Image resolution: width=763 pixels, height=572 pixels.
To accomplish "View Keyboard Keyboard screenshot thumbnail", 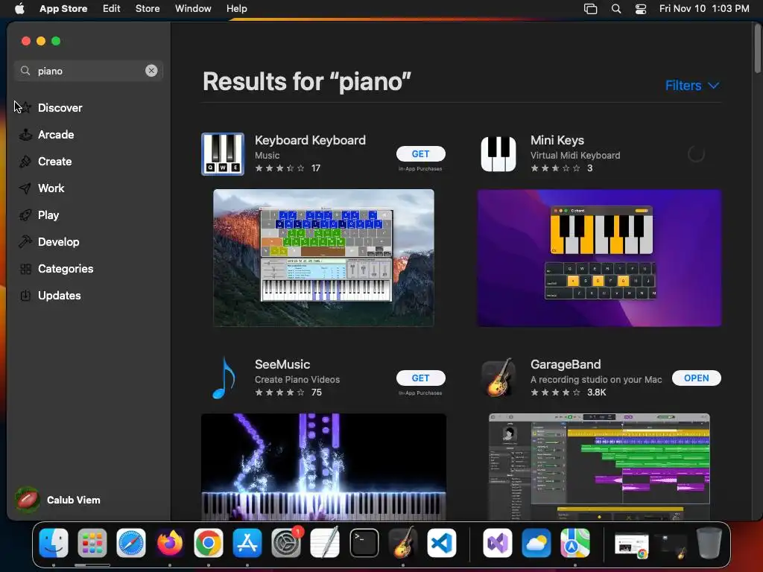I will click(323, 258).
